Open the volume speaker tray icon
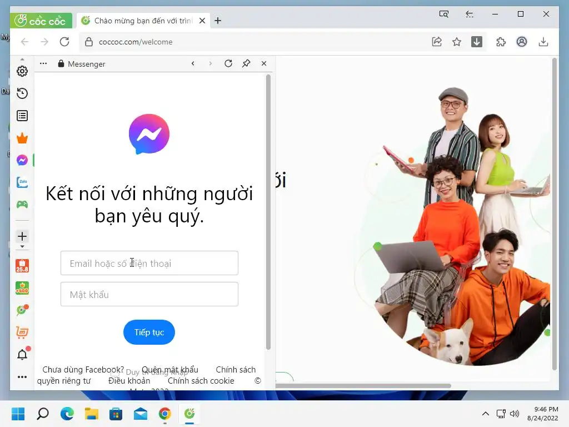Image resolution: width=569 pixels, height=427 pixels. pyautogui.click(x=514, y=414)
